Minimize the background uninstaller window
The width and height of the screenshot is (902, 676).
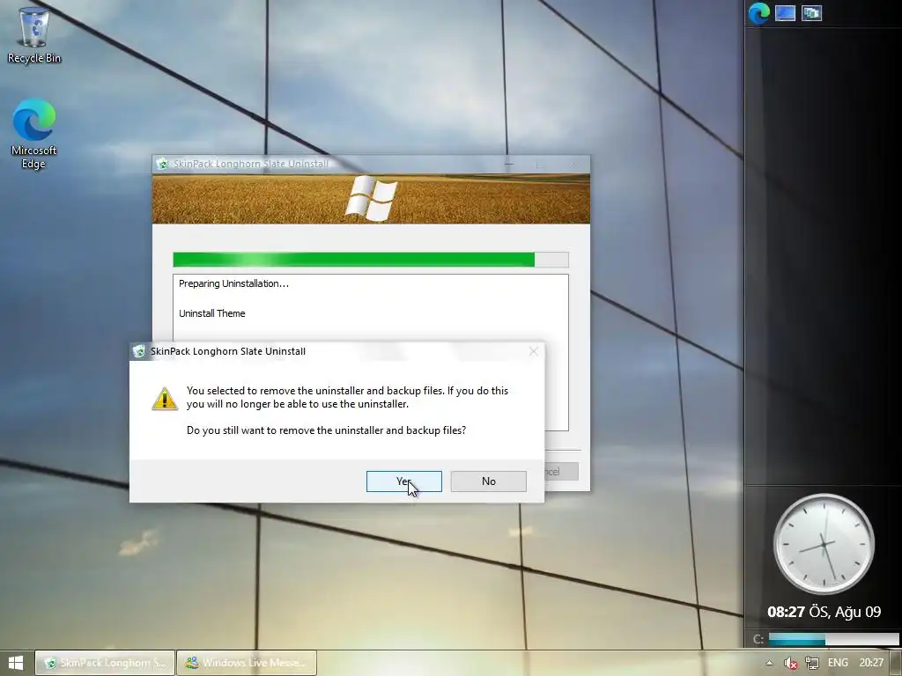509,165
